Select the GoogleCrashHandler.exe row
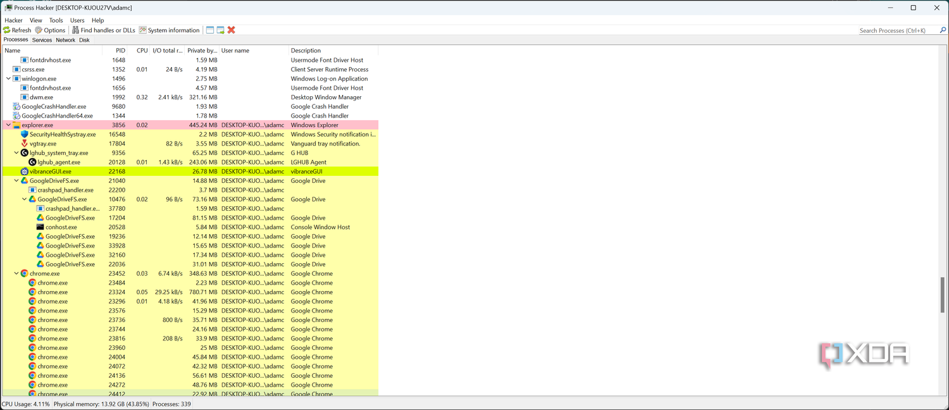The width and height of the screenshot is (949, 410). click(x=190, y=107)
